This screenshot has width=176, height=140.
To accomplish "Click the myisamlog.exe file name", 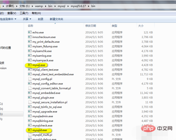I will click(42, 56).
